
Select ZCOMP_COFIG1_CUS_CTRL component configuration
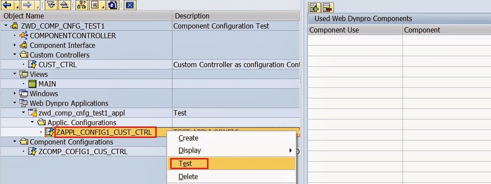point(83,152)
